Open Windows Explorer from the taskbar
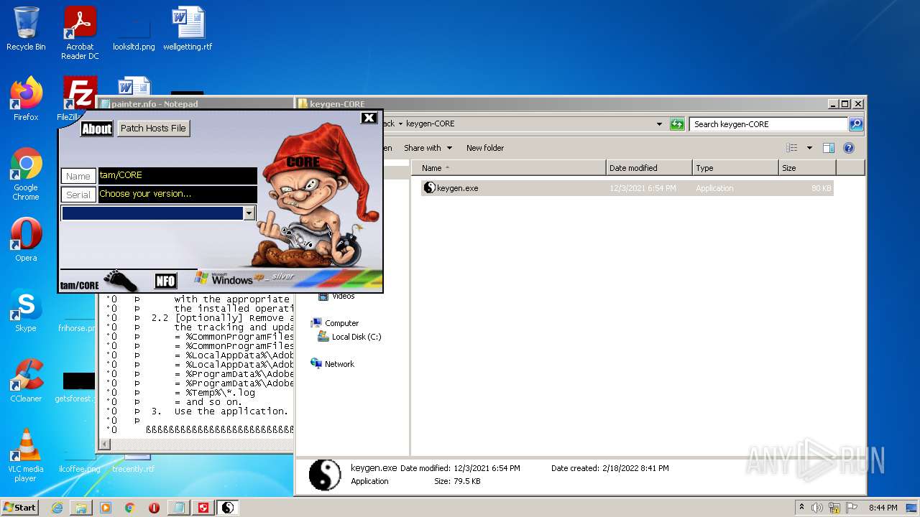The height and width of the screenshot is (517, 920). (x=81, y=508)
